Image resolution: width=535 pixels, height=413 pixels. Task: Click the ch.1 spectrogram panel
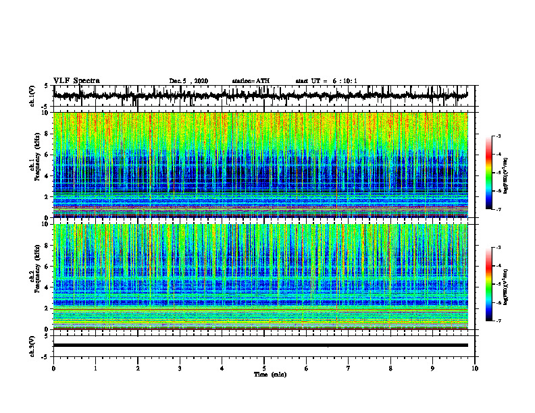click(x=260, y=165)
